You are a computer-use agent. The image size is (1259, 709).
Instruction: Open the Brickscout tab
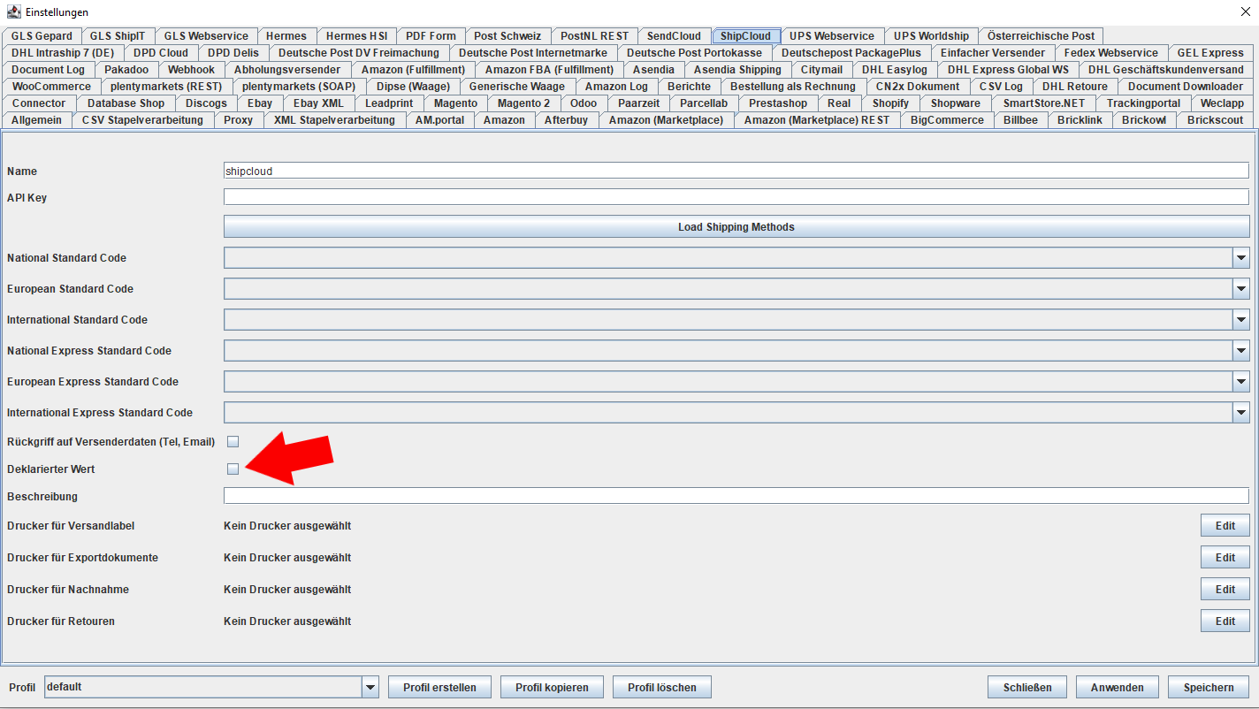coord(1215,120)
